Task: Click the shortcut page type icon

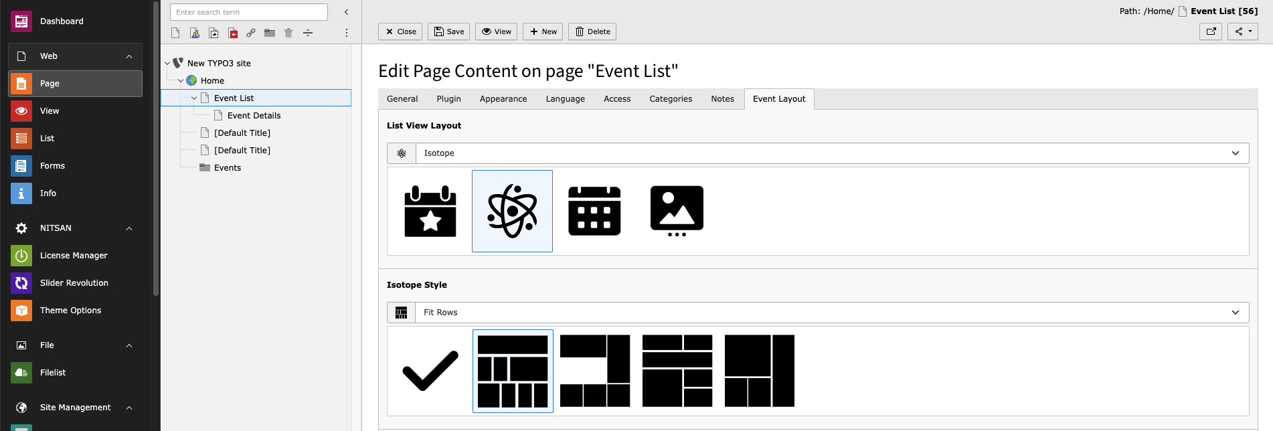Action: 214,33
